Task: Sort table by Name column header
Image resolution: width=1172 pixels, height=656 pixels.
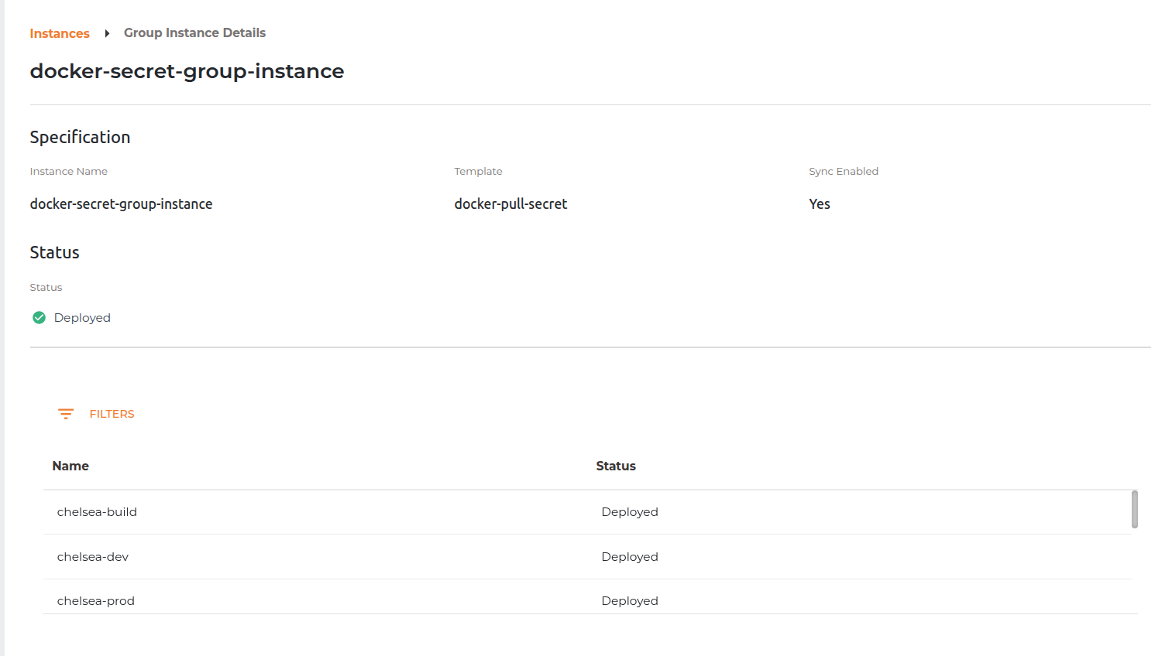Action: [70, 466]
